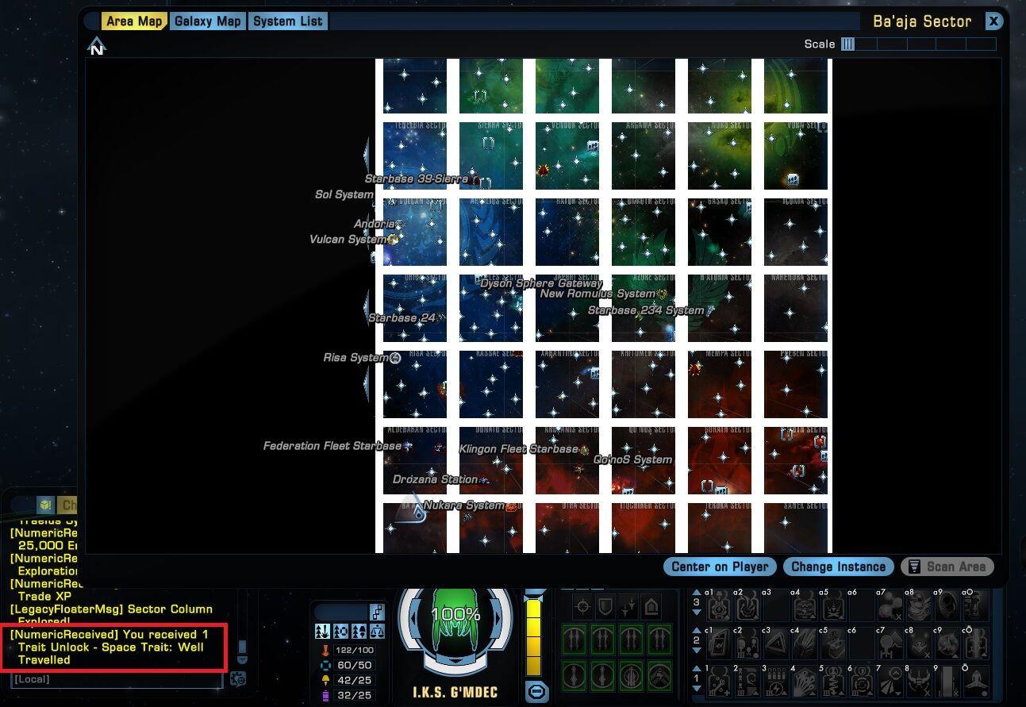Click auxiliary power level 32/25
This screenshot has width=1026, height=707.
coord(355,695)
